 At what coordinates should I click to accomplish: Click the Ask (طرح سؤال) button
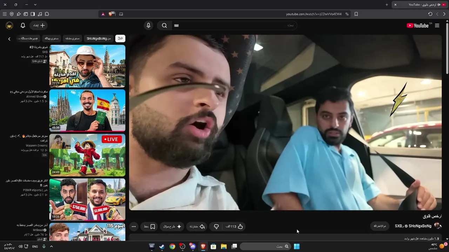tap(173, 226)
